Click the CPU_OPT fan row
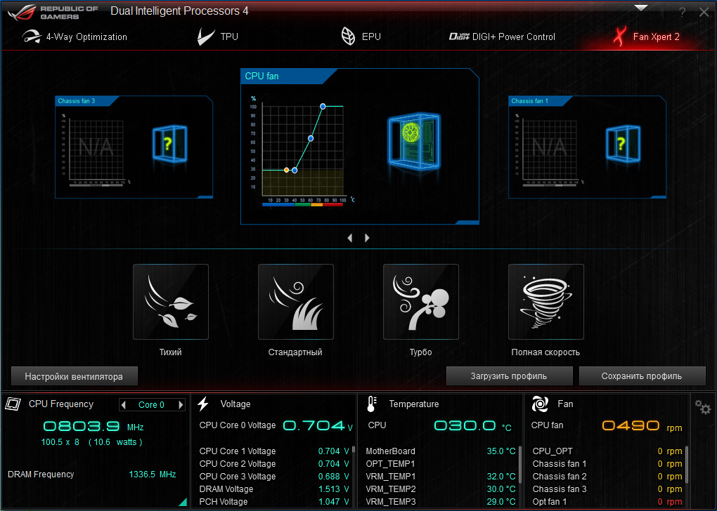Screen dimensions: 717x511 coord(607,451)
